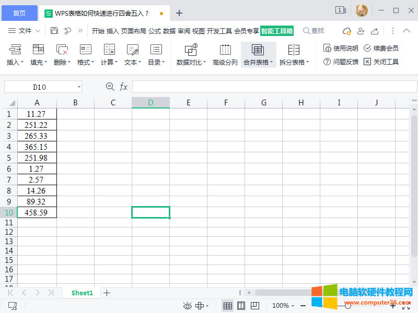Expand the Name Box dropdown arrow

point(79,87)
